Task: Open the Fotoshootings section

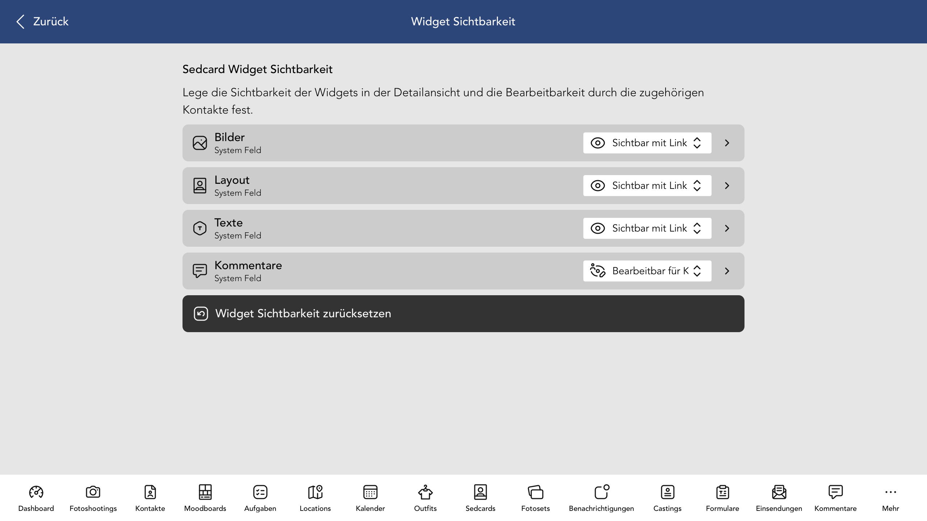Action: click(93, 497)
